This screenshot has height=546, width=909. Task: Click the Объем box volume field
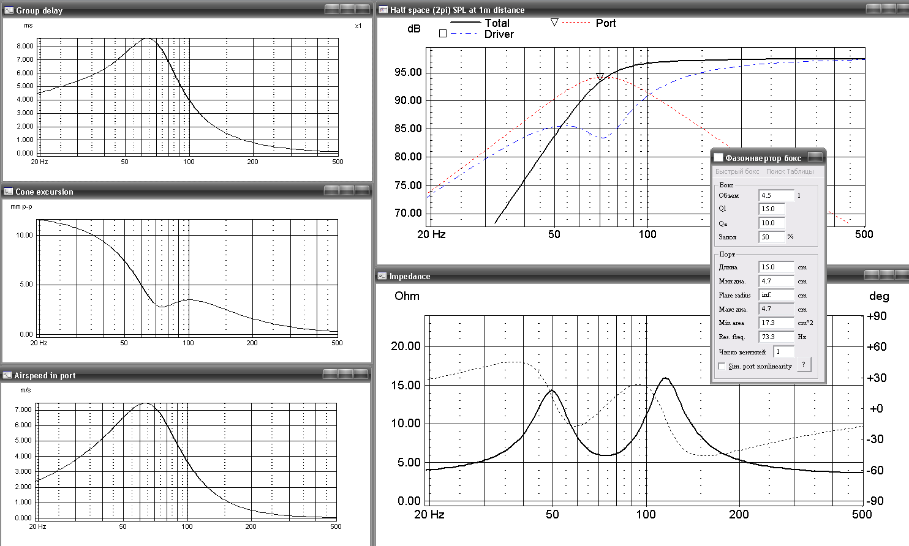(775, 195)
